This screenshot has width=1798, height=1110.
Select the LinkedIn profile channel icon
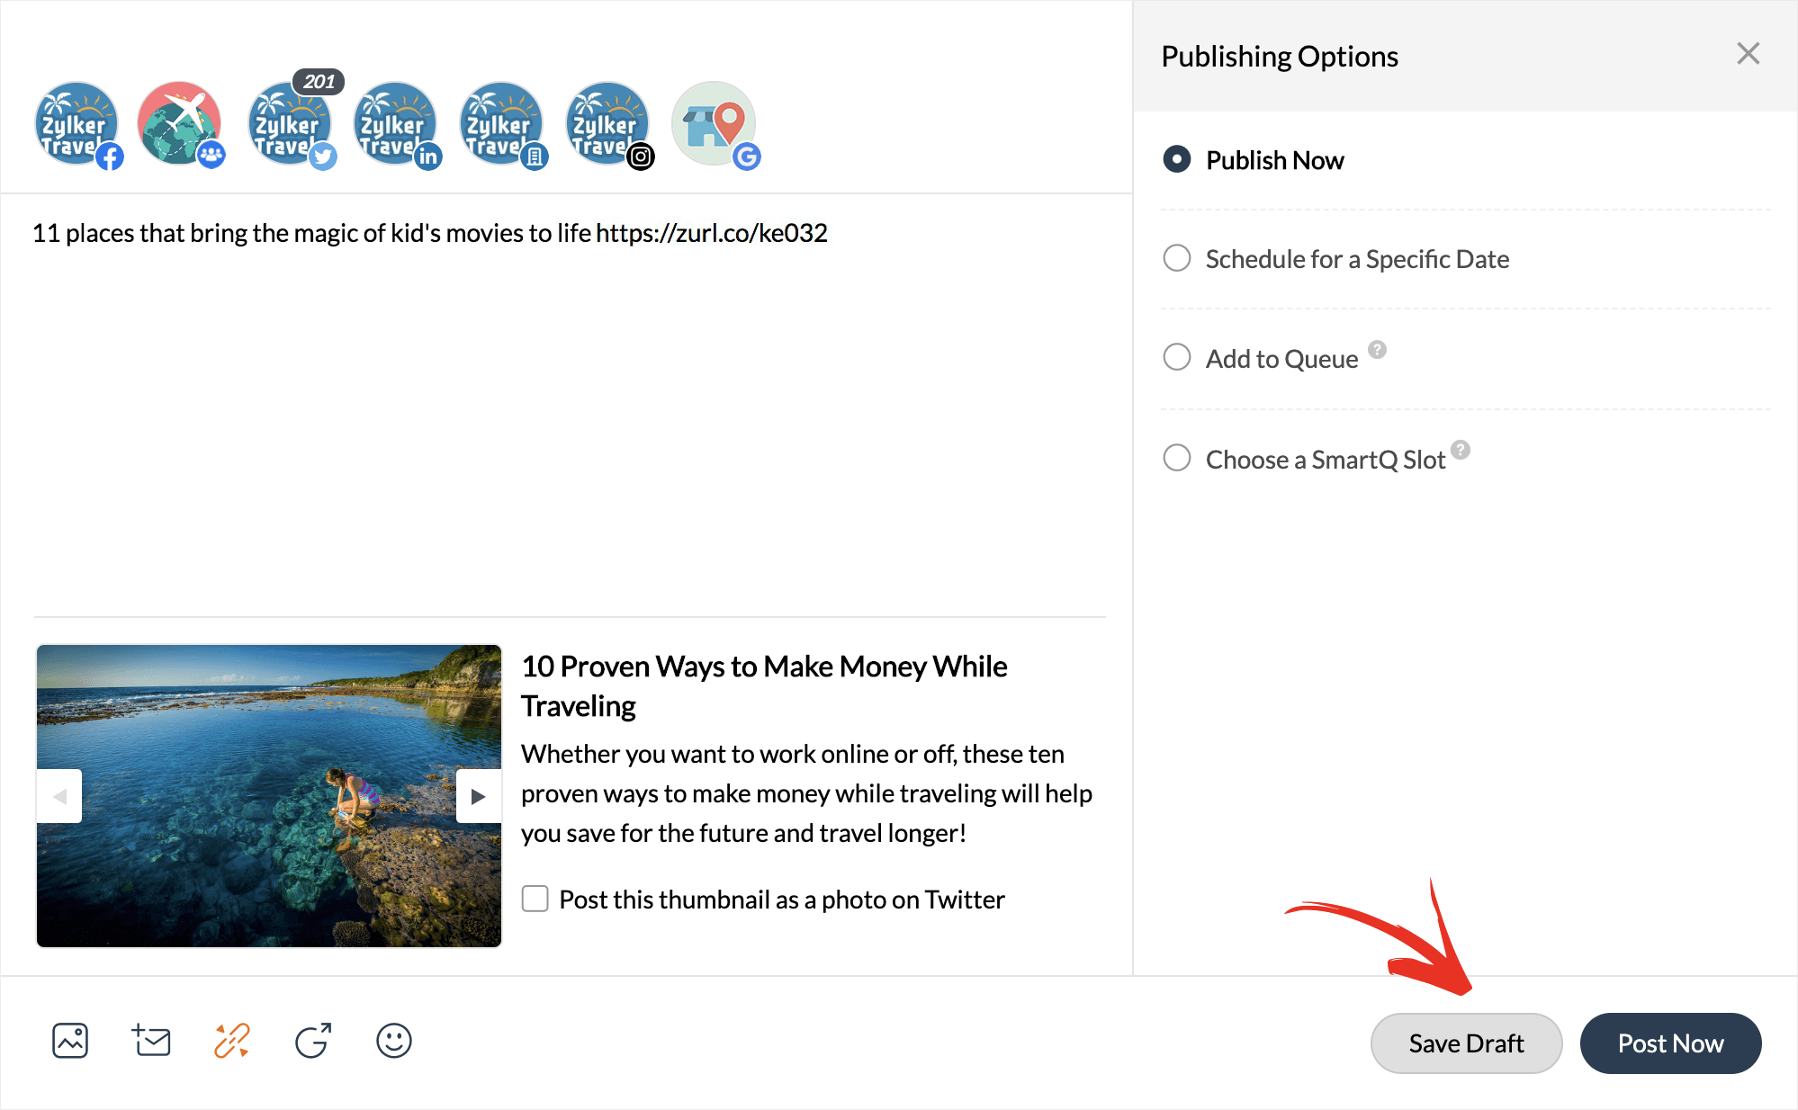[x=395, y=124]
